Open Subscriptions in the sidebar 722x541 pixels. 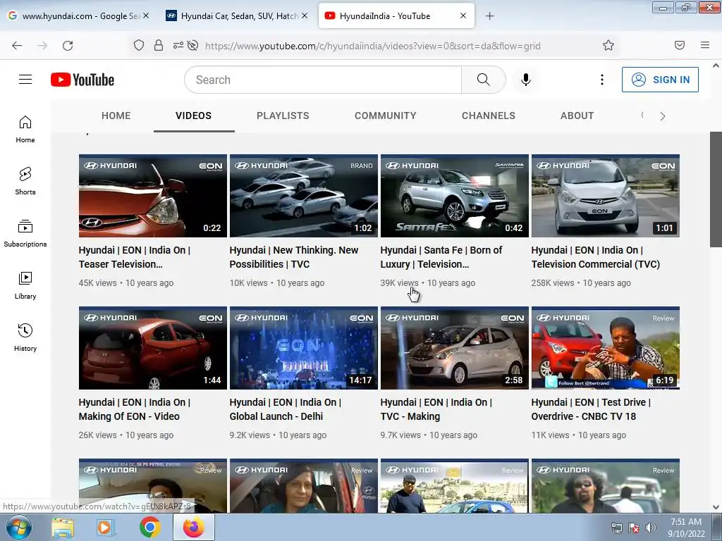tap(25, 233)
